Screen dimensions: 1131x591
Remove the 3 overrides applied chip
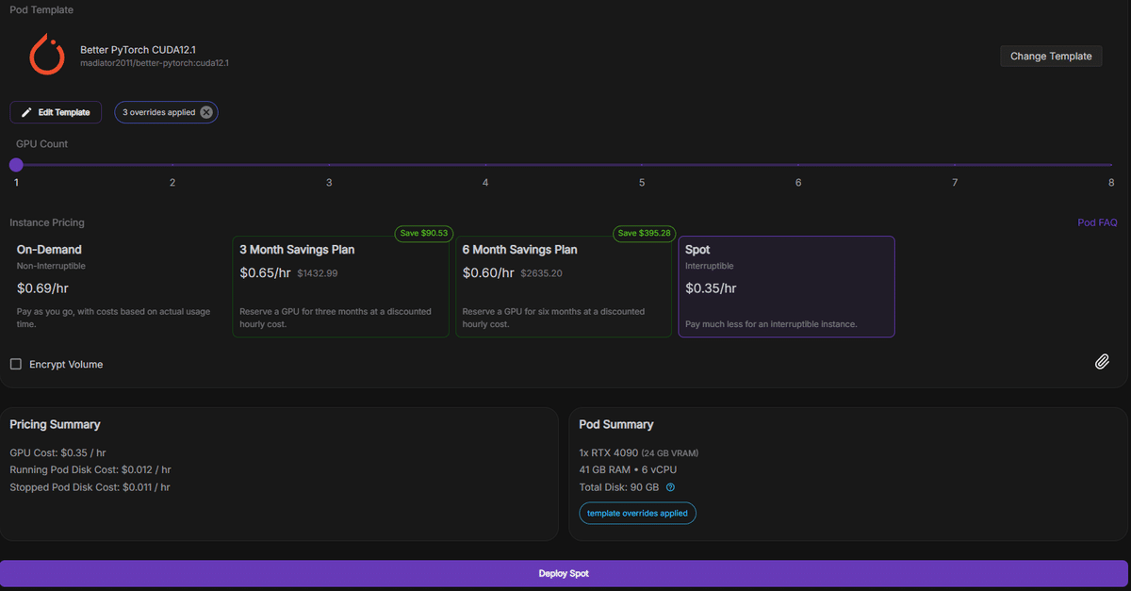pyautogui.click(x=206, y=112)
